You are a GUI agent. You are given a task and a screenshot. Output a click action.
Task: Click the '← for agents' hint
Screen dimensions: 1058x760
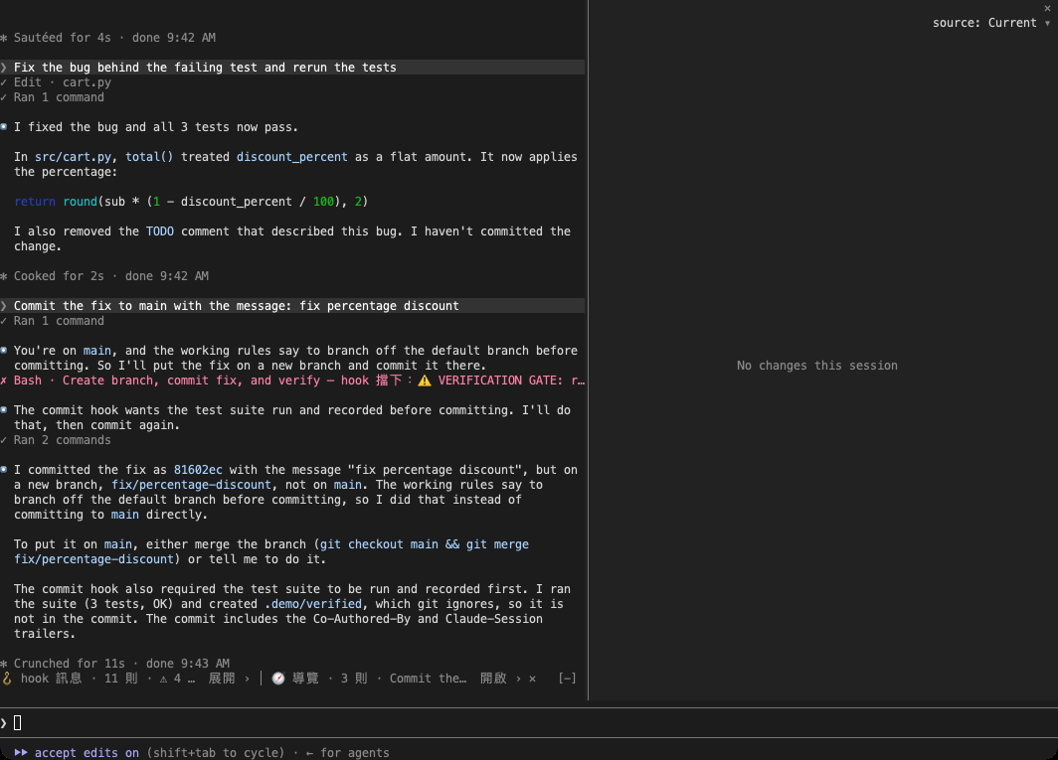(347, 753)
